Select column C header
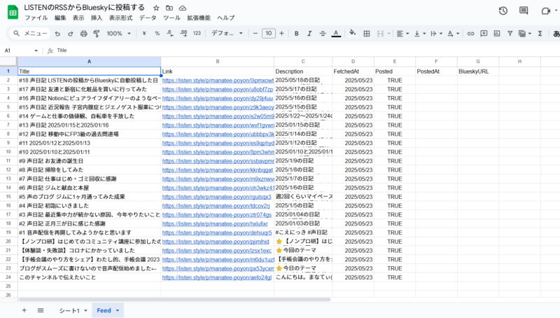 [x=303, y=62]
